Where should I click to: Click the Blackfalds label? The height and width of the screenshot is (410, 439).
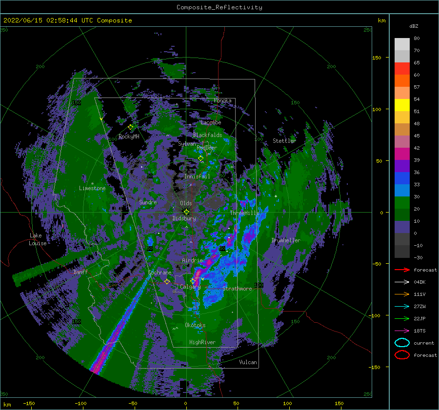tap(207, 135)
